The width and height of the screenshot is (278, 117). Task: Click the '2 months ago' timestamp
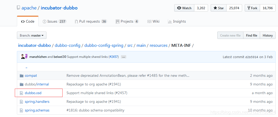click(261, 75)
